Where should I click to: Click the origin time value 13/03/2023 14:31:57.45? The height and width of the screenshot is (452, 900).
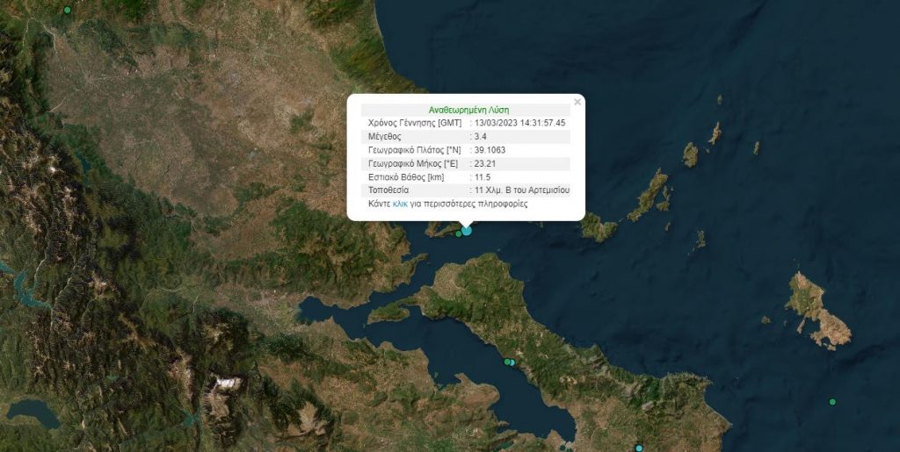(520, 124)
